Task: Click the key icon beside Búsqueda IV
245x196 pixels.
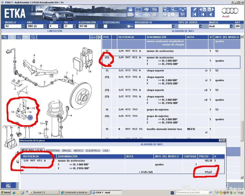Action: click(130, 27)
